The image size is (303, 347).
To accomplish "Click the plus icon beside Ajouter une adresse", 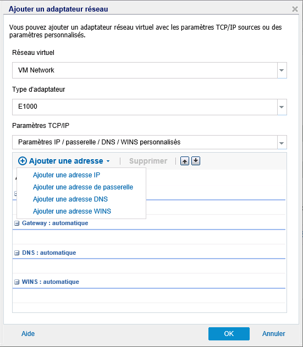I will click(23, 161).
